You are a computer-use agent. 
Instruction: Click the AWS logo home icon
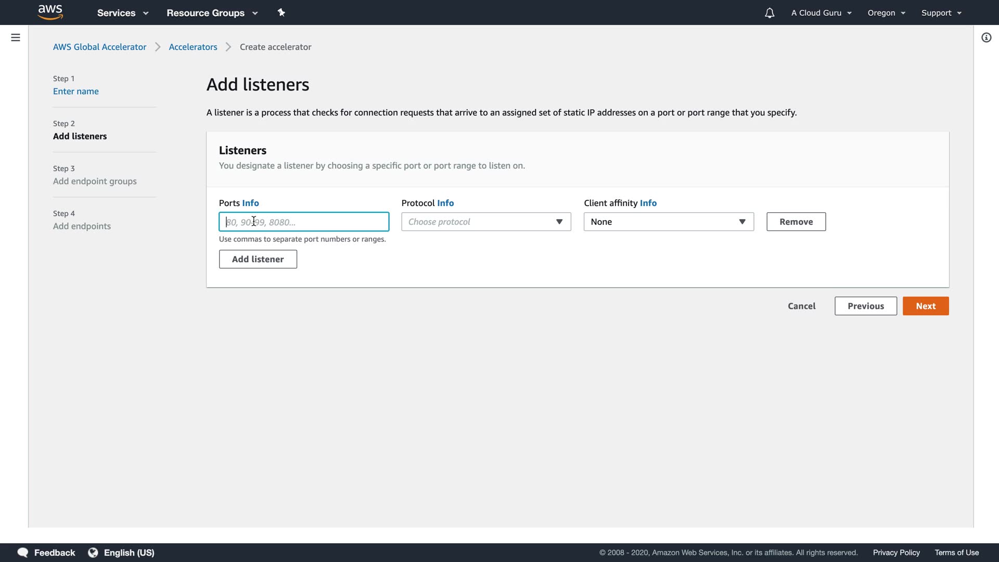pyautogui.click(x=50, y=12)
